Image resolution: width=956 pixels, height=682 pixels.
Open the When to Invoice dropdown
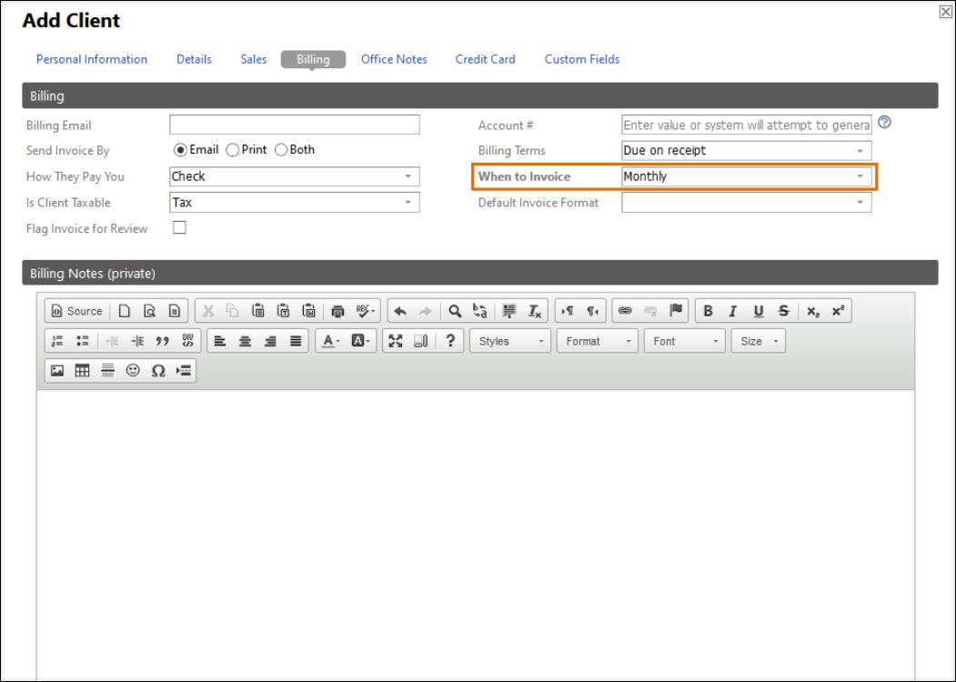coord(746,176)
